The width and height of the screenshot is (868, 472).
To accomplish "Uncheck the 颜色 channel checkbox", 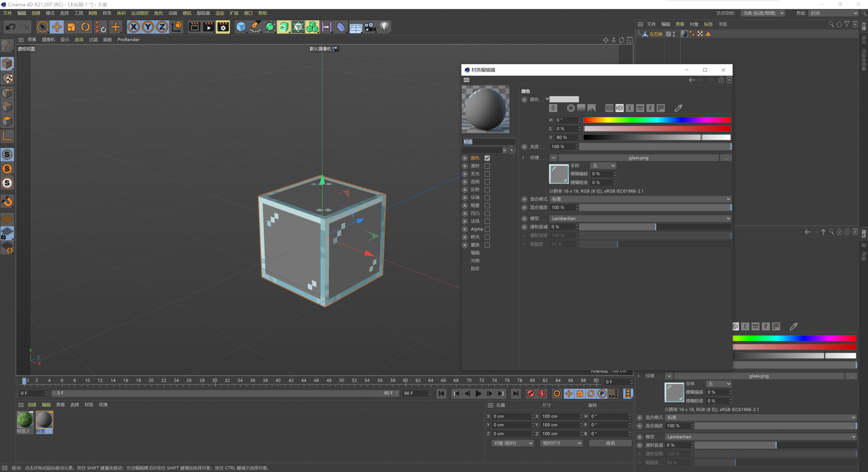I will [487, 158].
